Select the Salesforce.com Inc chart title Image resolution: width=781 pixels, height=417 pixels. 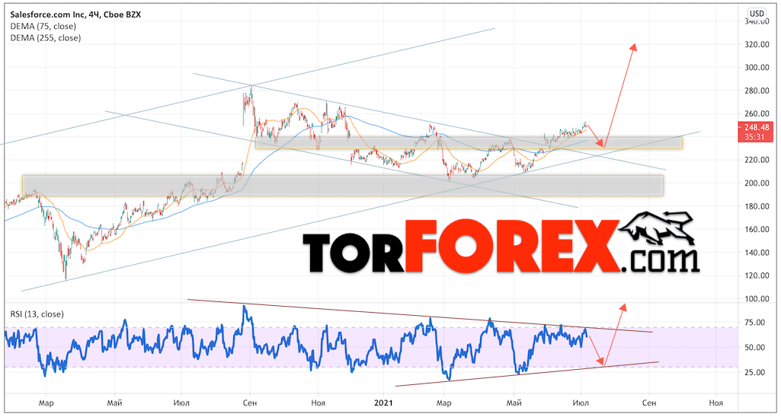[x=75, y=15]
